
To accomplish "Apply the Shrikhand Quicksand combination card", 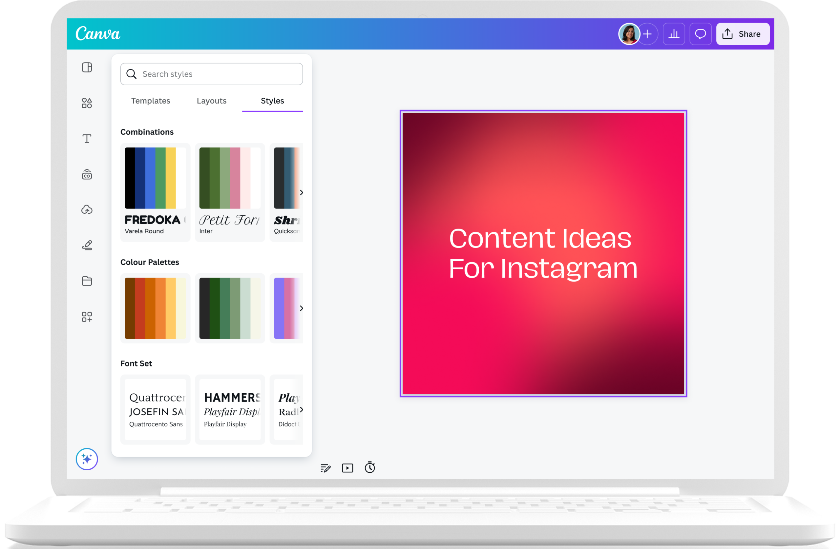I will pos(286,192).
